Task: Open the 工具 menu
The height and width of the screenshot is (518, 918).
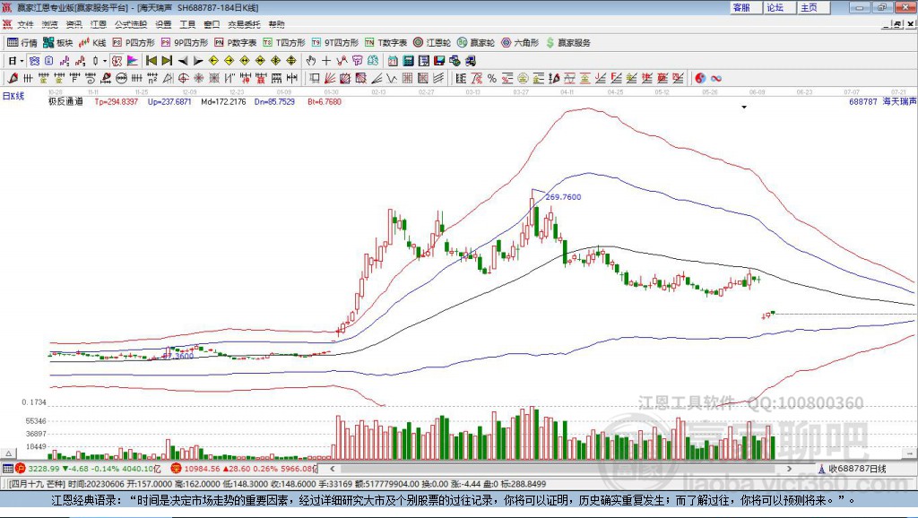Action: [187, 24]
